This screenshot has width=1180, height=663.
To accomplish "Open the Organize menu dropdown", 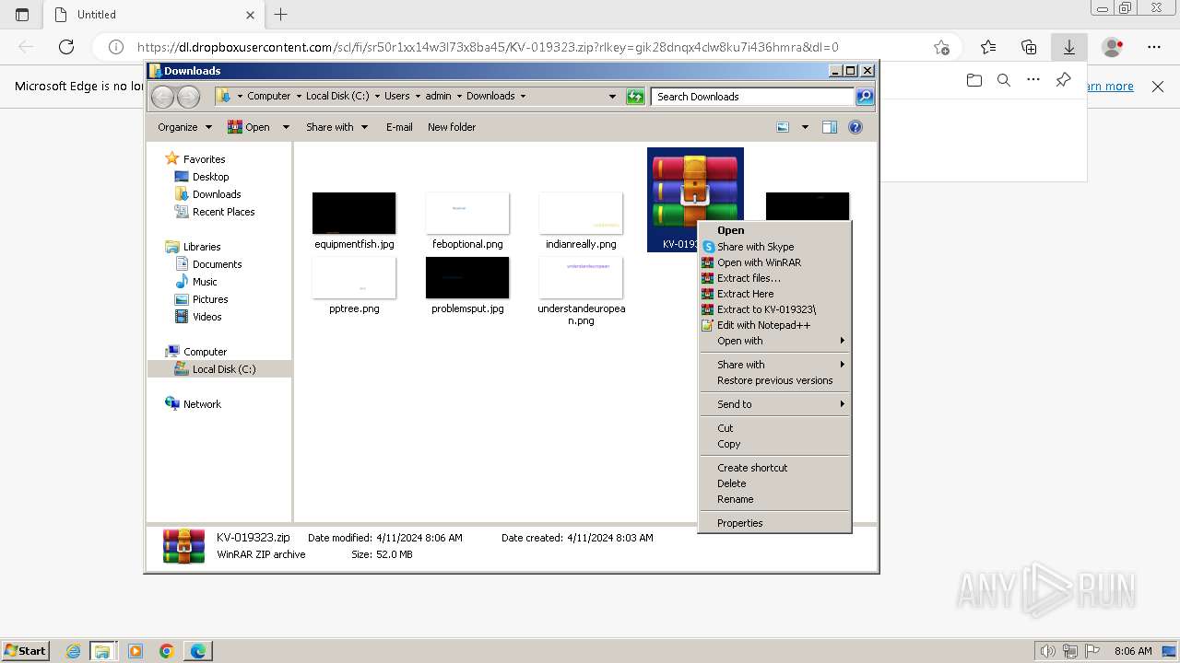I will (x=184, y=127).
